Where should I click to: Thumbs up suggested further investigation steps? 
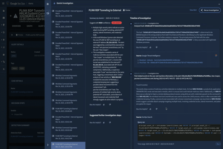(104, 123)
